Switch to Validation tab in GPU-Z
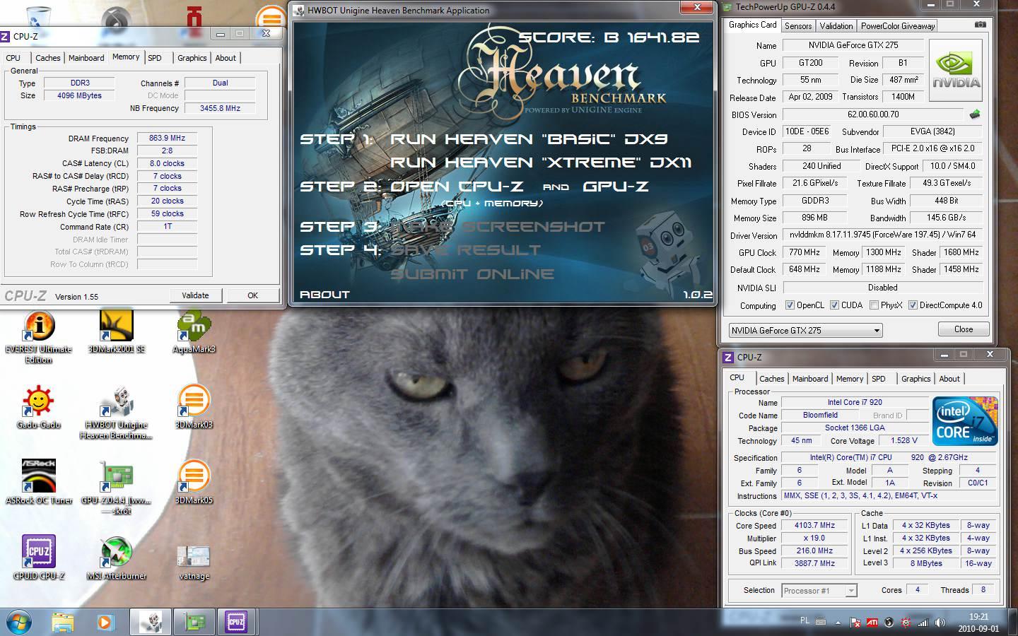Screen dimensions: 1018x636 pyautogui.click(x=836, y=26)
